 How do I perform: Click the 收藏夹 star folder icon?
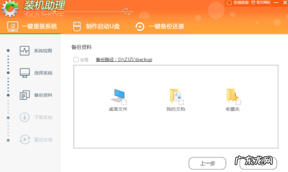(x=232, y=96)
